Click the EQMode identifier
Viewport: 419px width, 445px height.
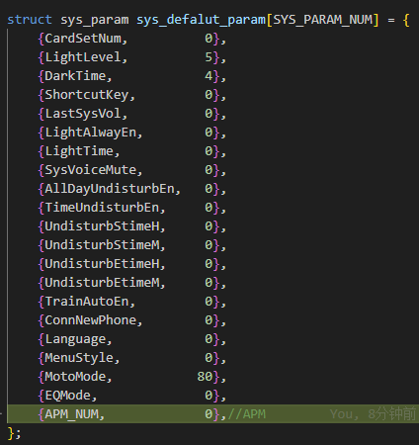[x=67, y=396]
